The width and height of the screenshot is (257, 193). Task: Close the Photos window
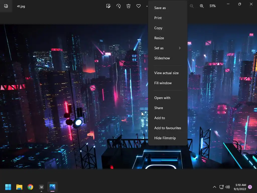coord(251,4)
